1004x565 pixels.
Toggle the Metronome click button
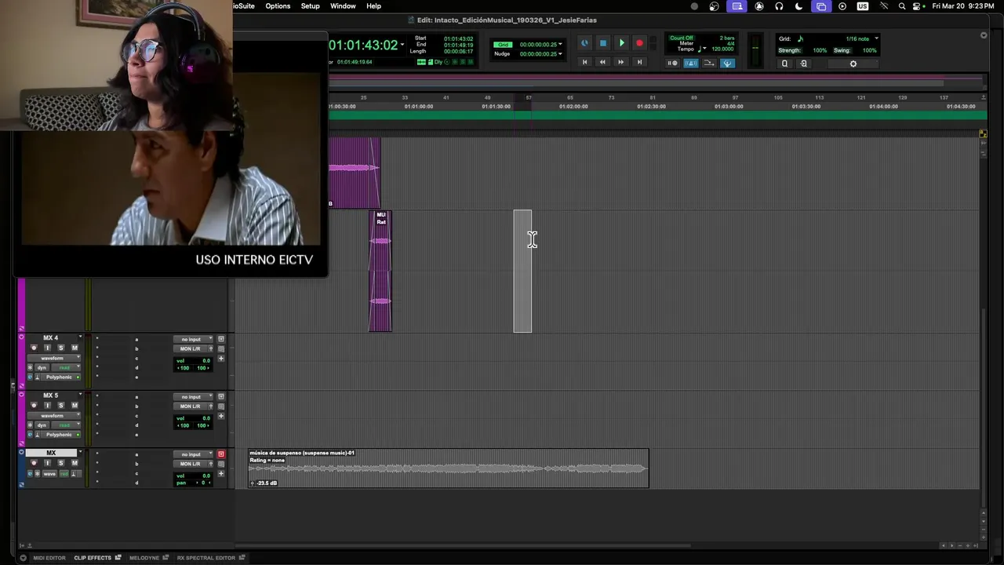(691, 63)
